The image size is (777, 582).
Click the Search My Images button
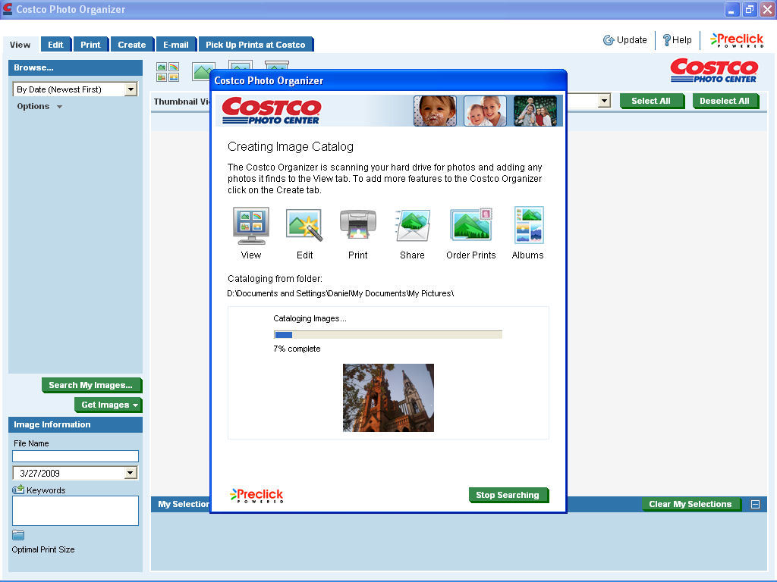pos(91,385)
